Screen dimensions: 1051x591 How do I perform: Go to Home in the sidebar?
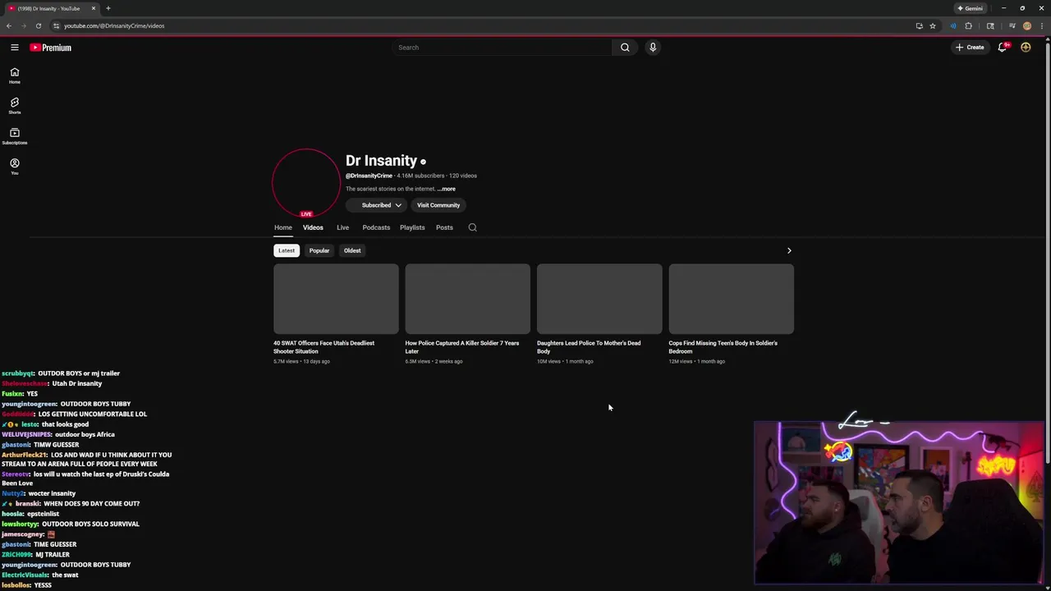pyautogui.click(x=14, y=76)
